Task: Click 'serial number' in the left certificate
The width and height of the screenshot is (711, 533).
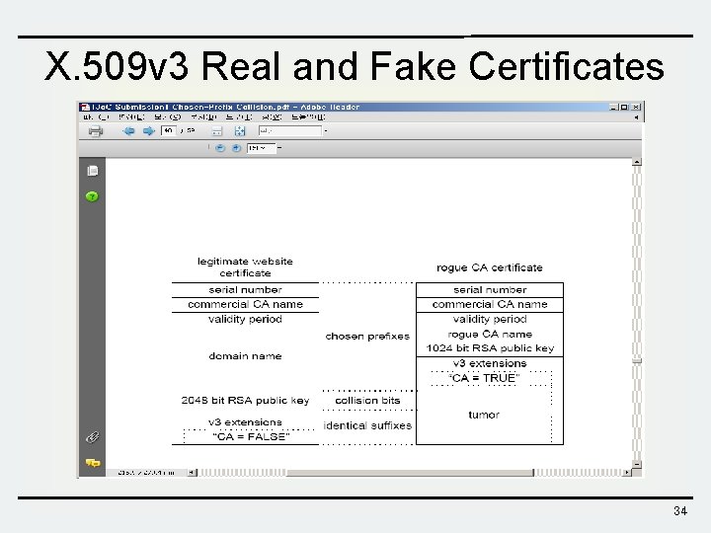Action: pos(245,289)
